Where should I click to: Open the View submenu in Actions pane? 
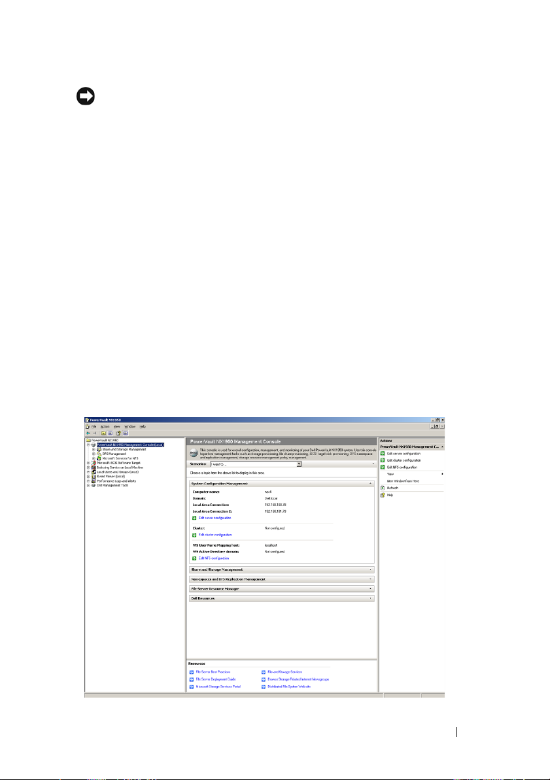[x=411, y=474]
